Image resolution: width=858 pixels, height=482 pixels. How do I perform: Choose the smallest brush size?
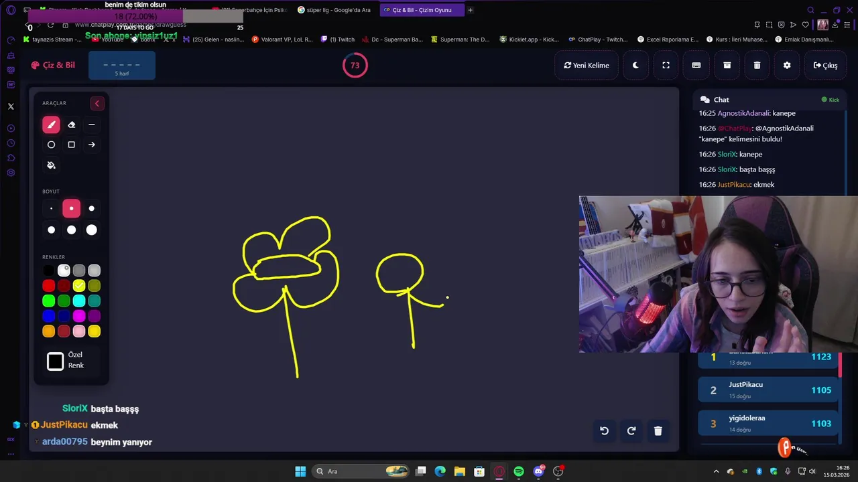point(51,209)
